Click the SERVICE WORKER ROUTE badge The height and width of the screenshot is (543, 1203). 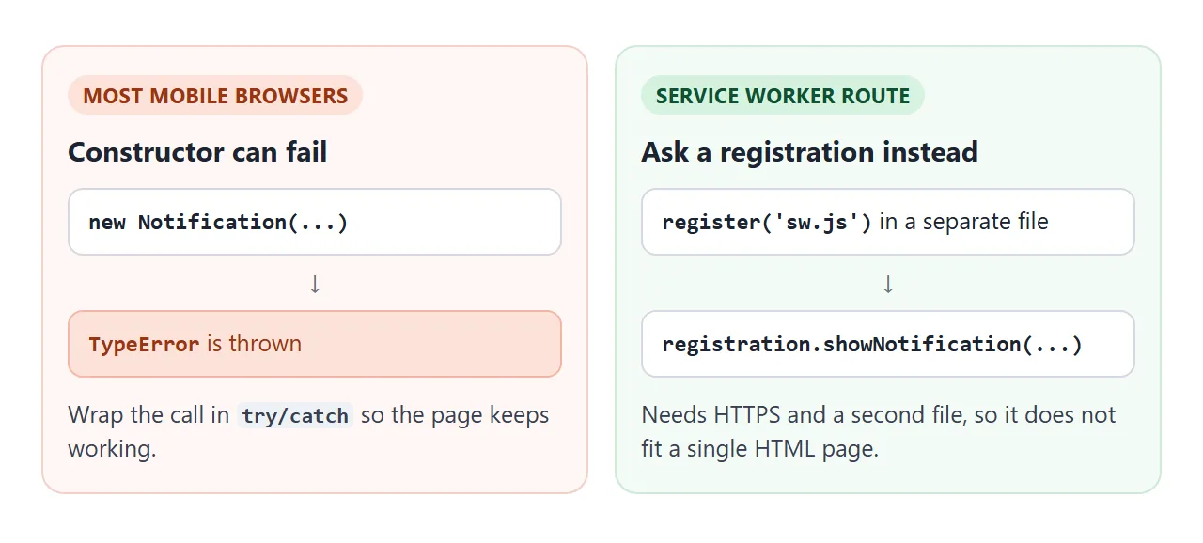[783, 96]
